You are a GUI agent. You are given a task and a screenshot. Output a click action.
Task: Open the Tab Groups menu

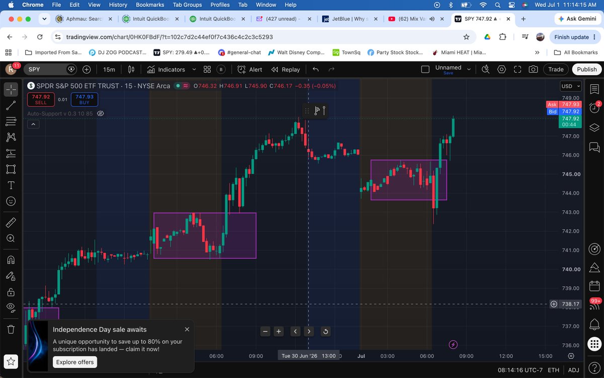(187, 5)
